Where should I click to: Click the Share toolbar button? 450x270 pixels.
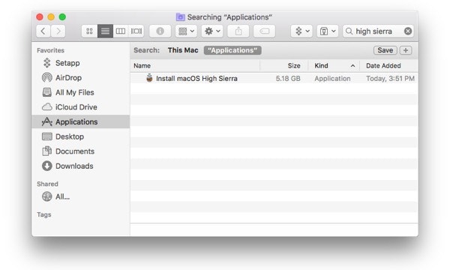point(238,31)
